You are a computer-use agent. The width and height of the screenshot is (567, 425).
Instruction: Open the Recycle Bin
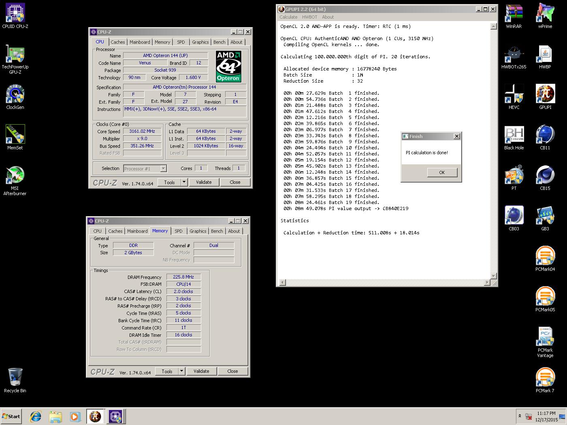click(x=15, y=380)
